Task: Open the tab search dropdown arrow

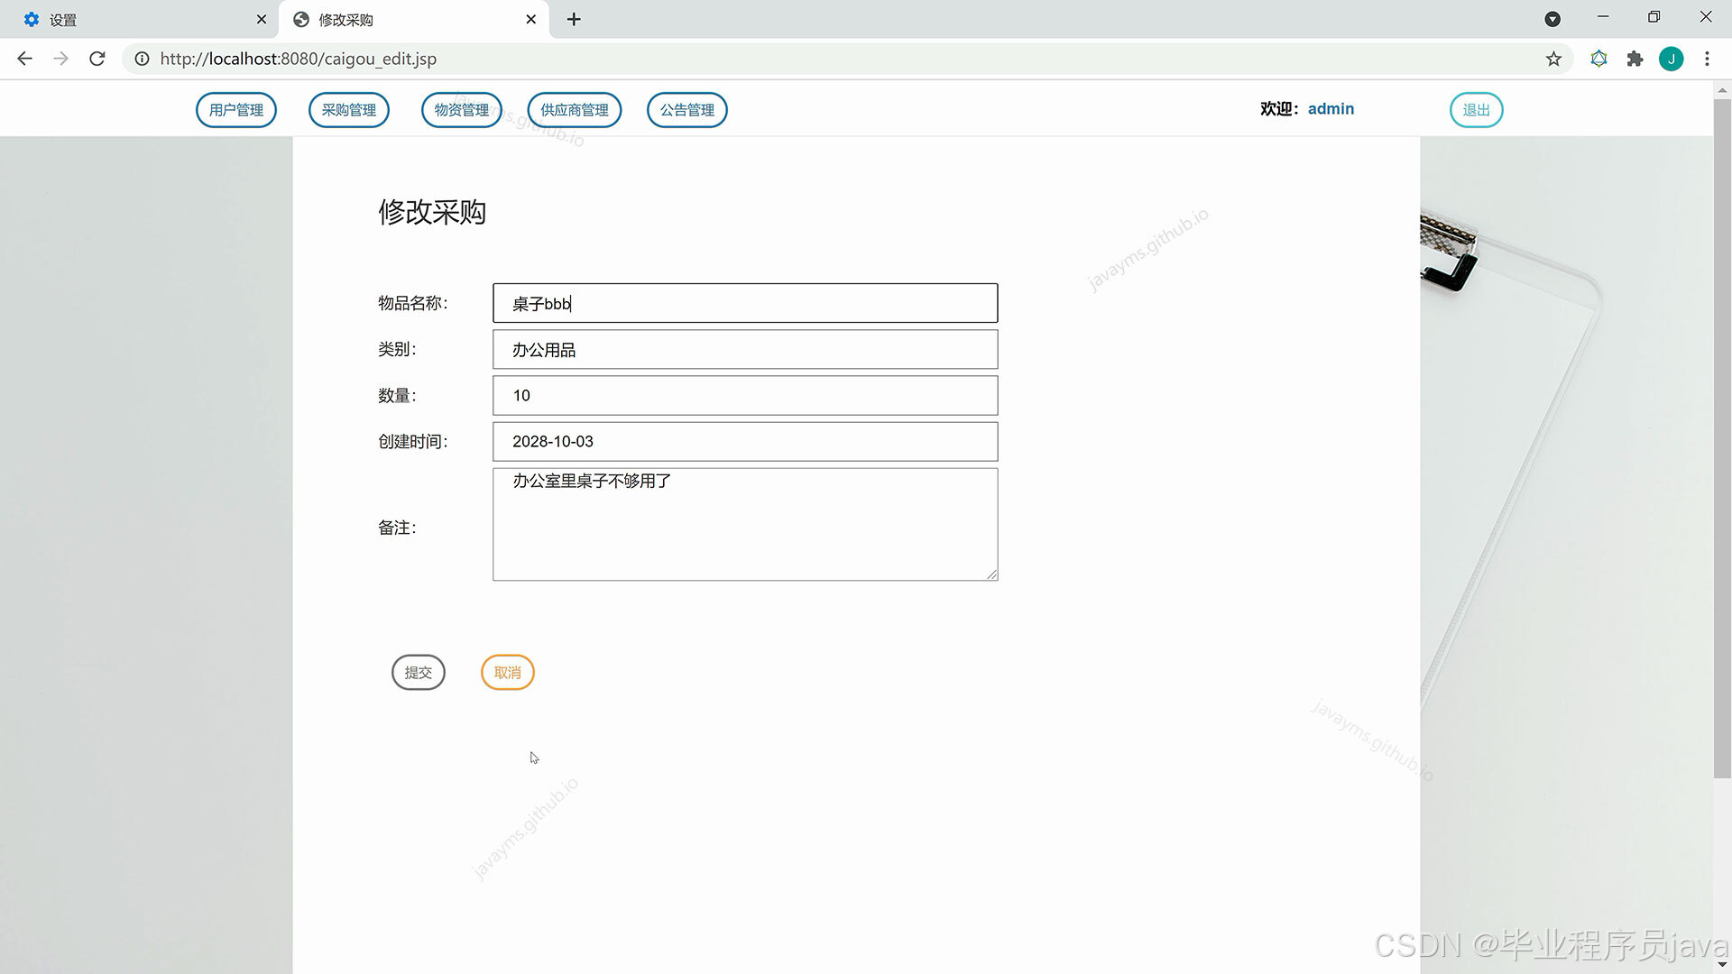Action: point(1552,19)
